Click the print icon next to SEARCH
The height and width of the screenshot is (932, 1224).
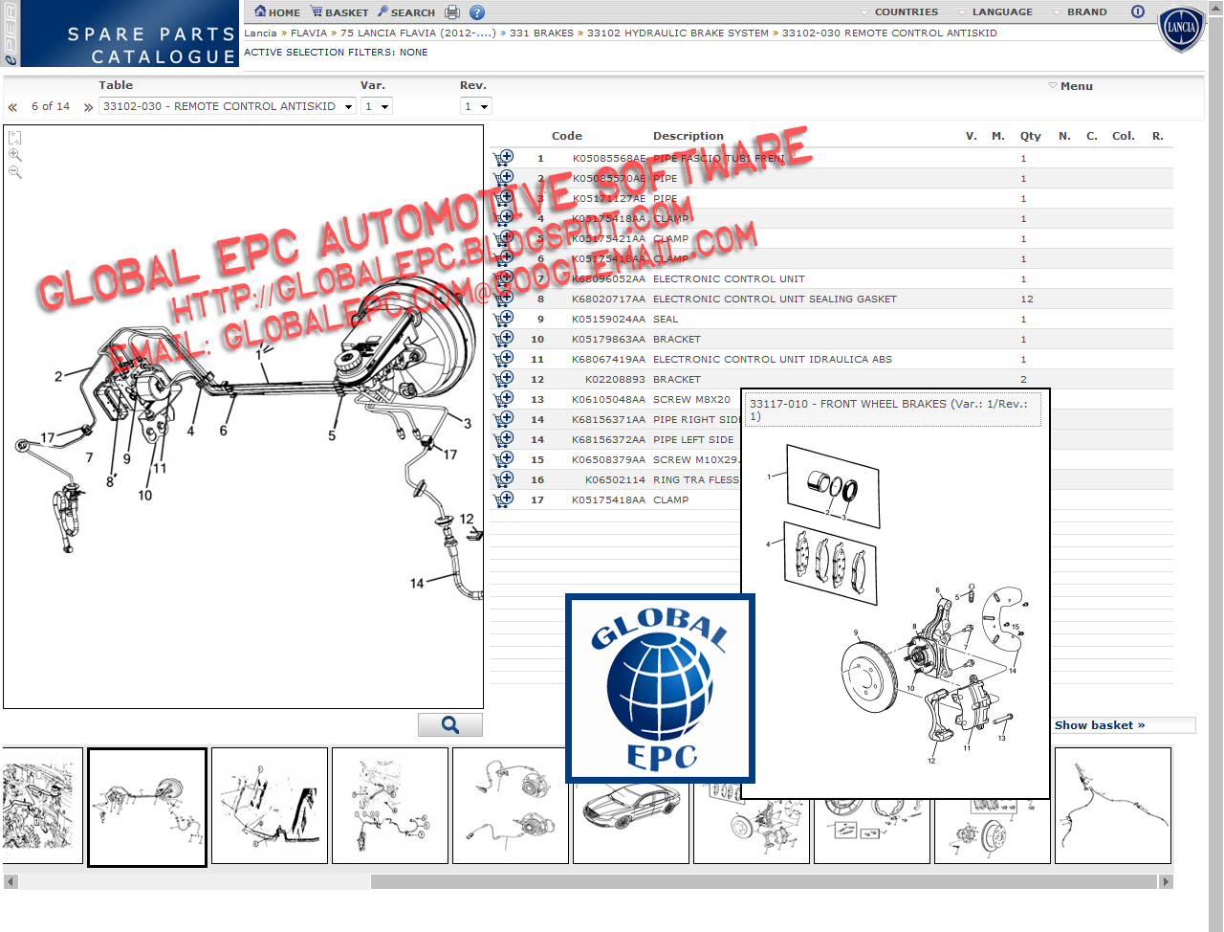(x=451, y=11)
